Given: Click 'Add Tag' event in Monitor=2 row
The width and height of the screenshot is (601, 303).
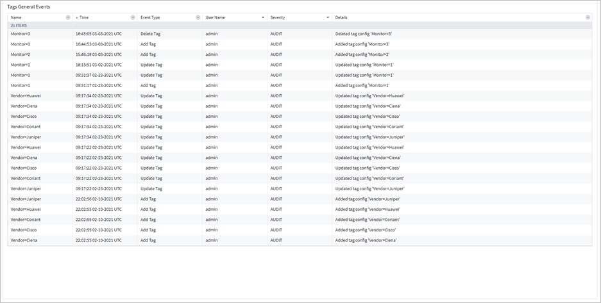Looking at the screenshot, I should (x=148, y=54).
